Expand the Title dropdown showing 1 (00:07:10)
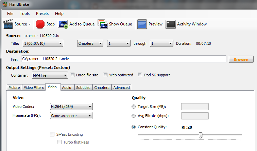This screenshot has height=151, width=257. [43, 43]
